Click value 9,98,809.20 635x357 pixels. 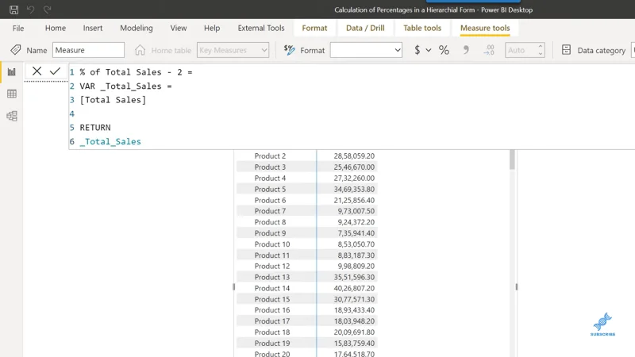(x=356, y=266)
